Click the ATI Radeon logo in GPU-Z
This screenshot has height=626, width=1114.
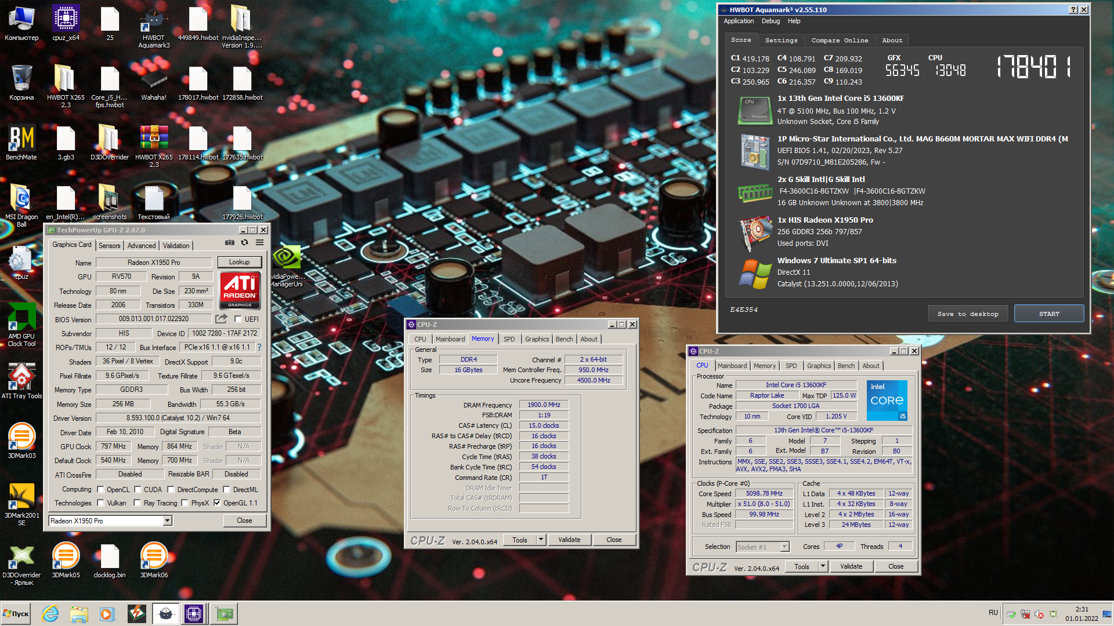coord(240,290)
